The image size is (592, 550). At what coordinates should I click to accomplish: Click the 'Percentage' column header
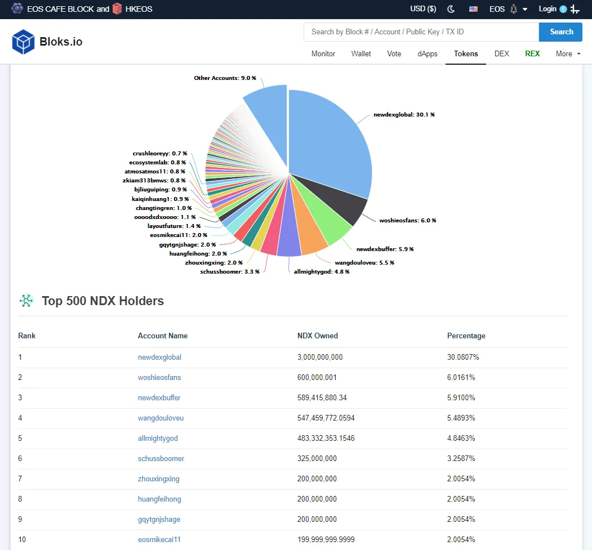click(x=466, y=336)
